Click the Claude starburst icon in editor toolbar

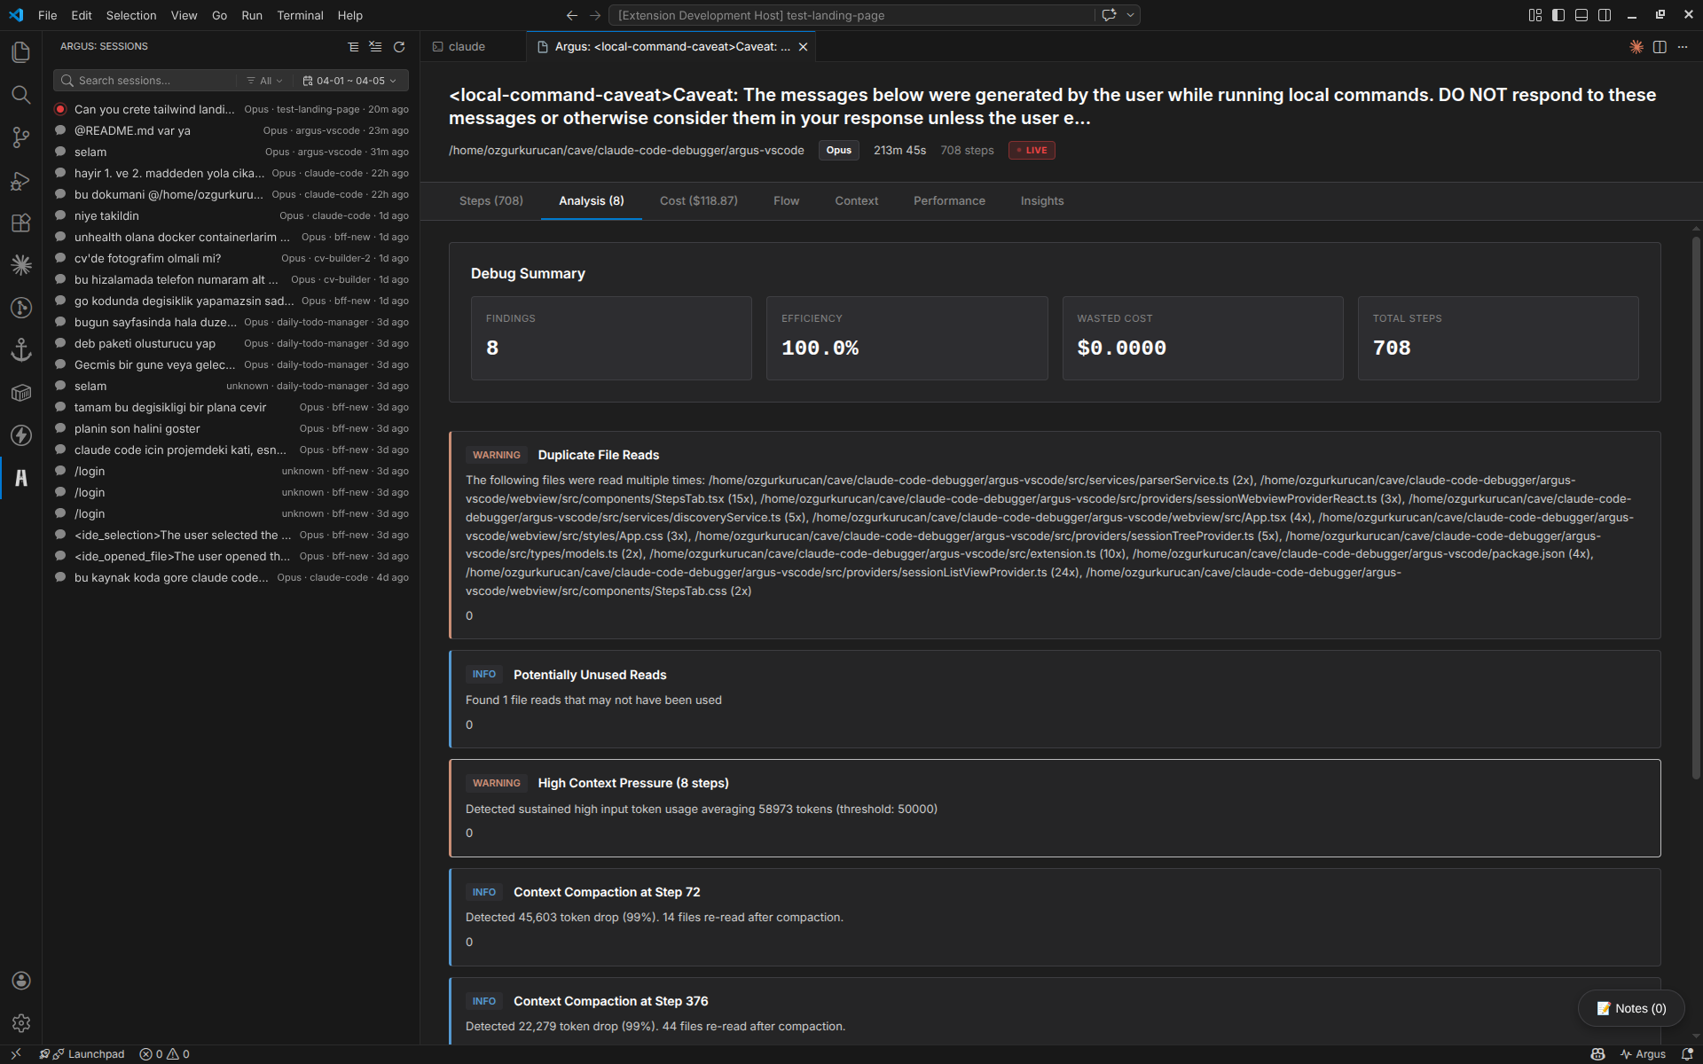click(1636, 47)
